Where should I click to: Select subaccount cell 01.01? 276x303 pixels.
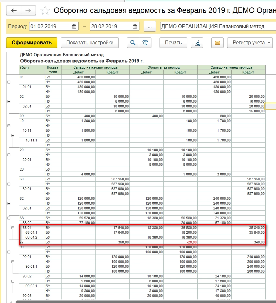(x=32, y=89)
